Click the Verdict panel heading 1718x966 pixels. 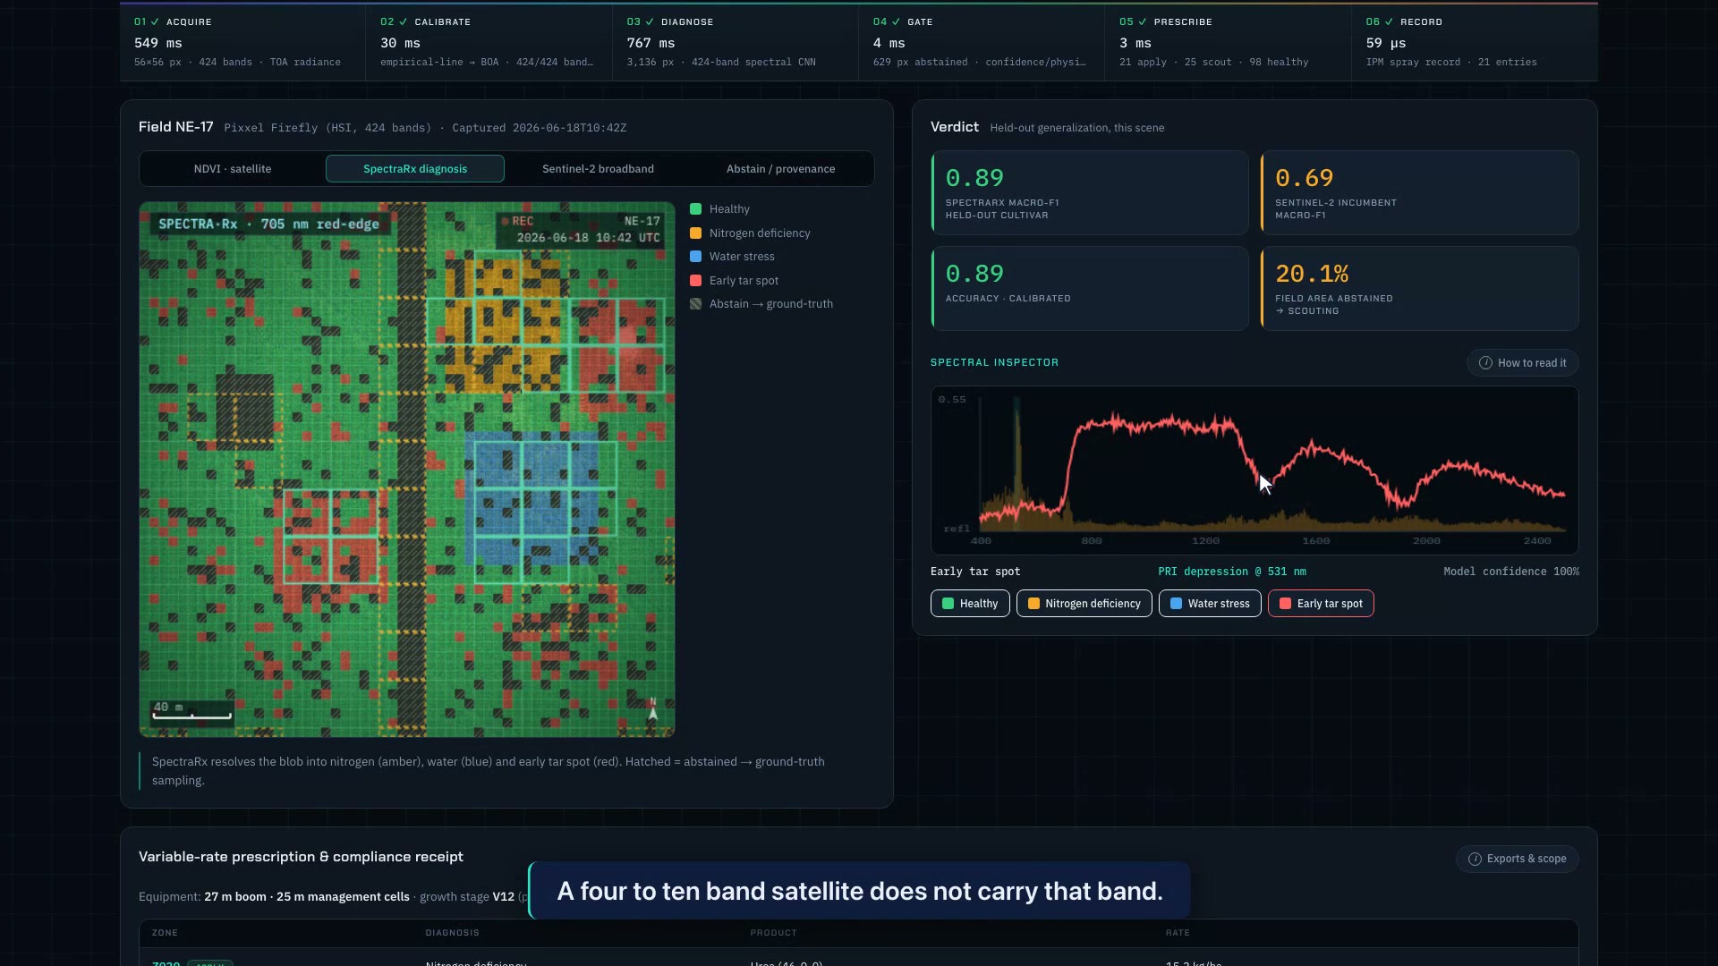[955, 127]
